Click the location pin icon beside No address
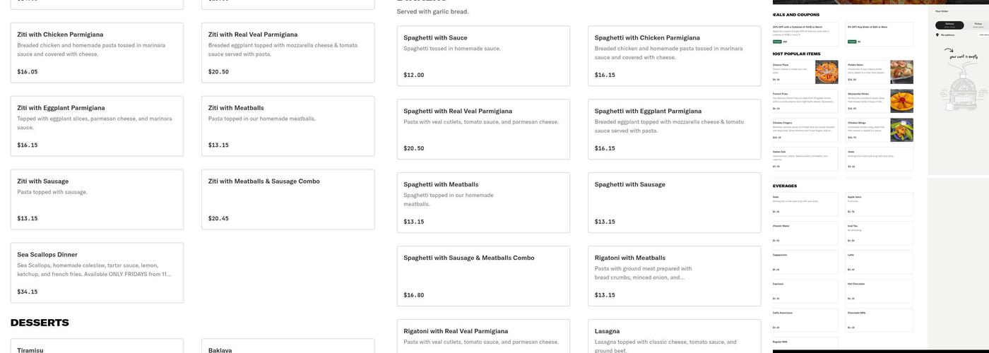This screenshot has width=989, height=353. [937, 35]
